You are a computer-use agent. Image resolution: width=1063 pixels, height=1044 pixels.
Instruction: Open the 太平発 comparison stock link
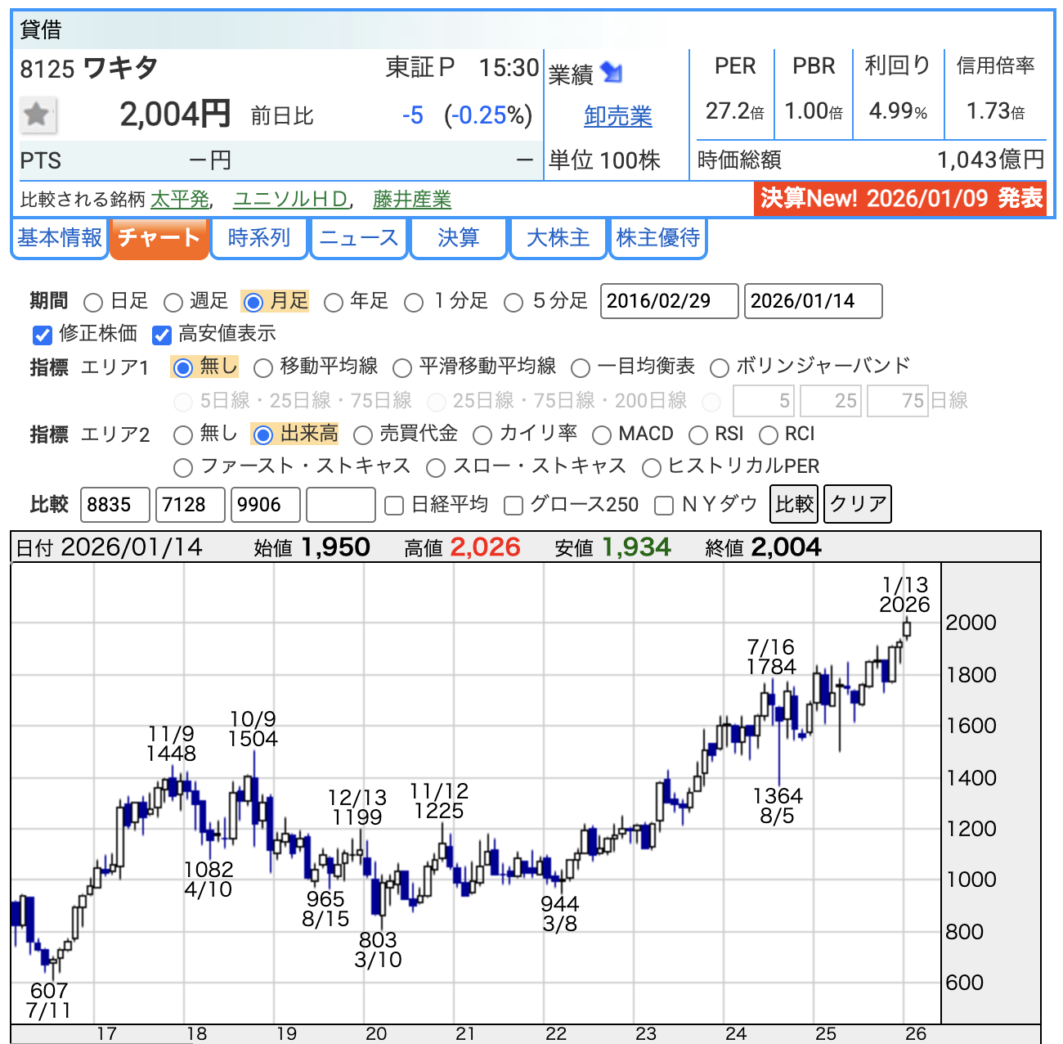coord(180,200)
